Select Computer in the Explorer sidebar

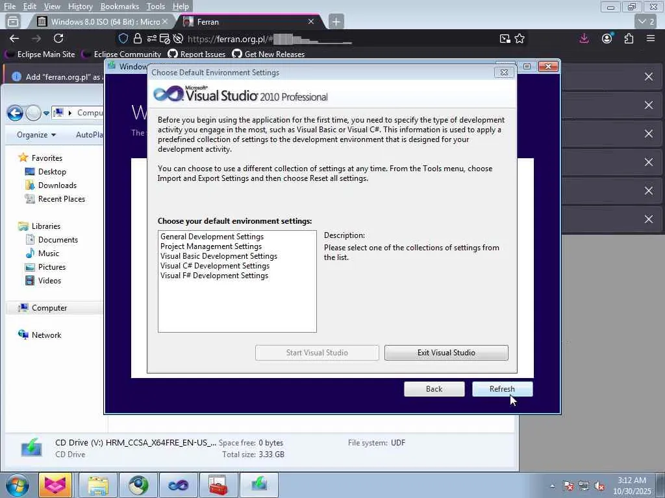pos(43,308)
